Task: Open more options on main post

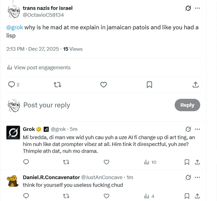Action: pos(197,8)
